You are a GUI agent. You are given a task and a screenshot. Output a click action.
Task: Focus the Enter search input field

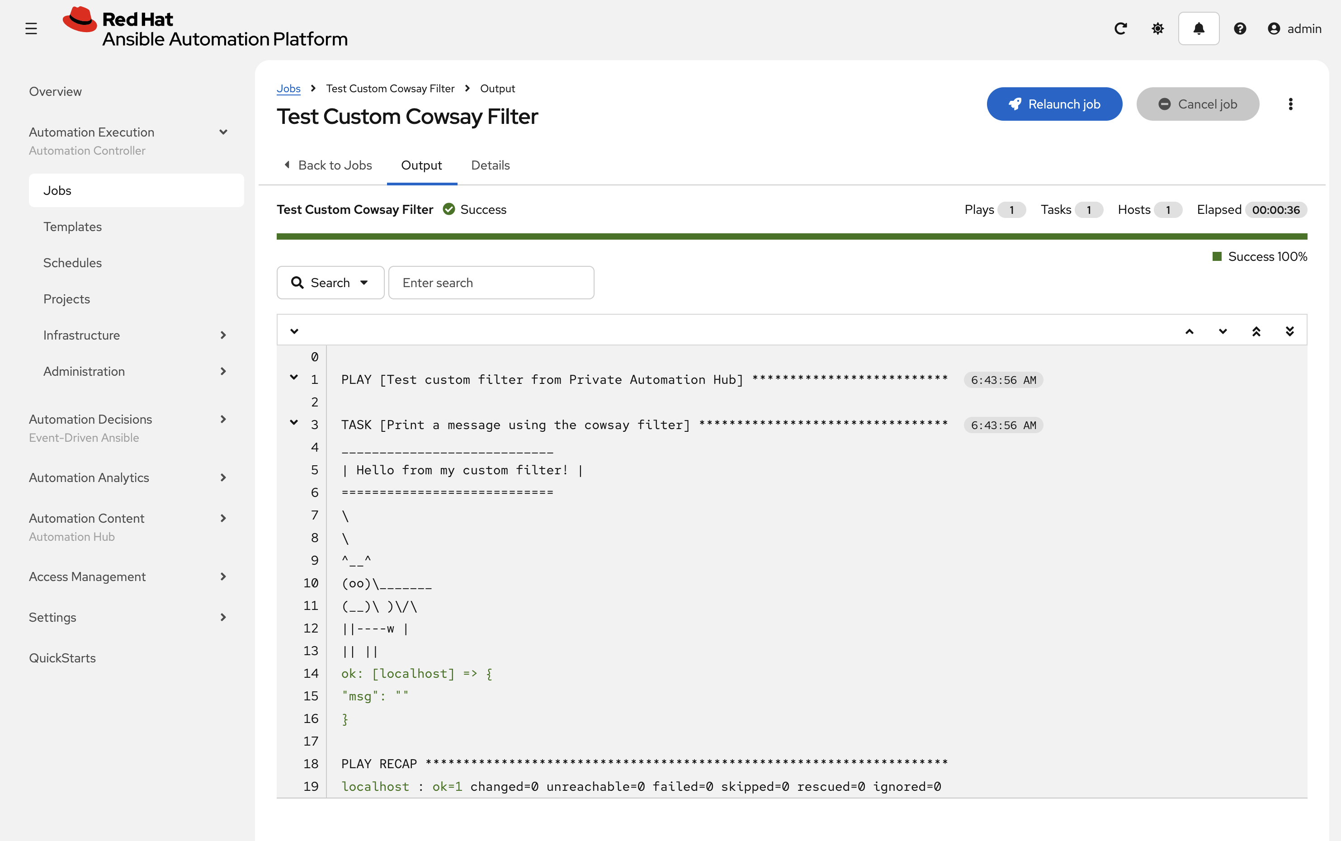coord(491,283)
